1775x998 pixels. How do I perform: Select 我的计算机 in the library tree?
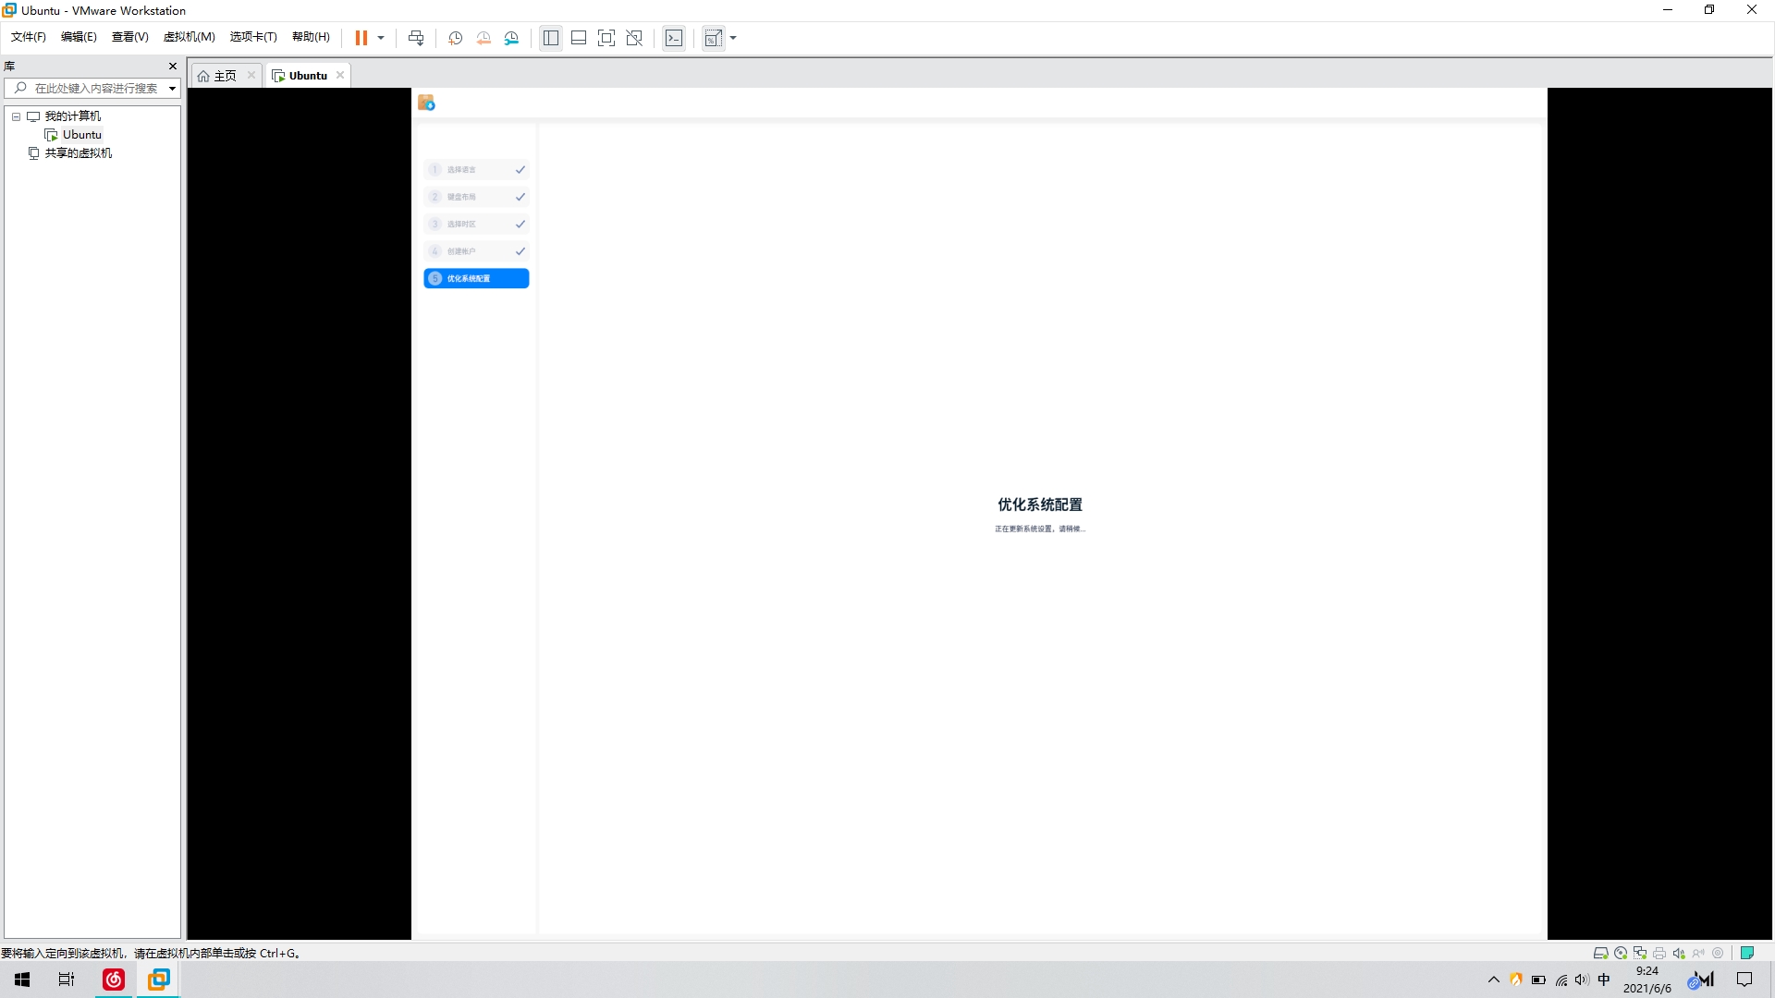[72, 116]
